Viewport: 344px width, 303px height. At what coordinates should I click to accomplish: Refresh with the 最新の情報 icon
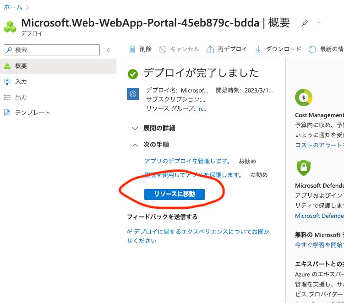pyautogui.click(x=312, y=49)
